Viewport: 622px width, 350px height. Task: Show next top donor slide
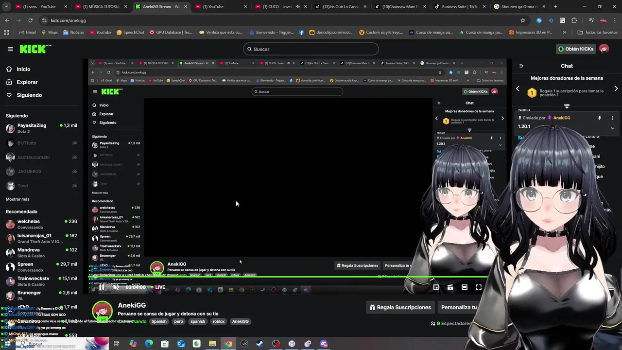[x=616, y=88]
